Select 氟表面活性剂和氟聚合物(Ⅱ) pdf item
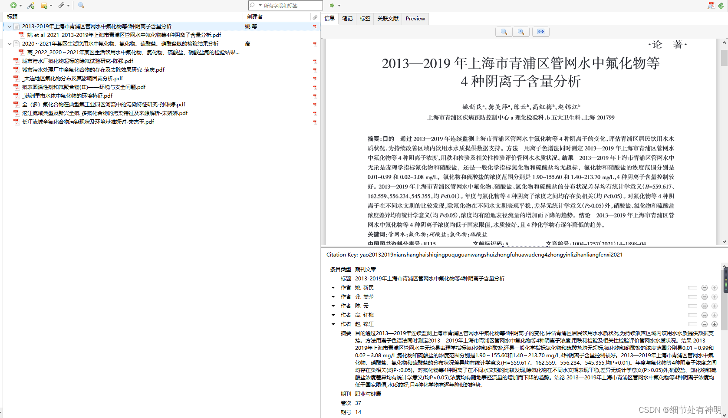Screen dimensions: 728x418 pos(84,87)
